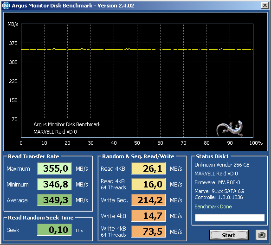
Task: Click the window title bar text
Action: point(73,6)
